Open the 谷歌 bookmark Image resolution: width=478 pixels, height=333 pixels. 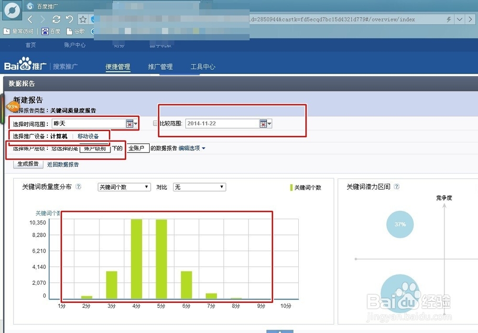click(x=76, y=31)
